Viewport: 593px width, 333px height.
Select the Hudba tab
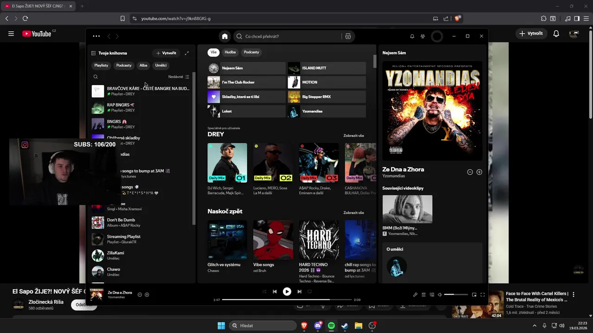230,52
